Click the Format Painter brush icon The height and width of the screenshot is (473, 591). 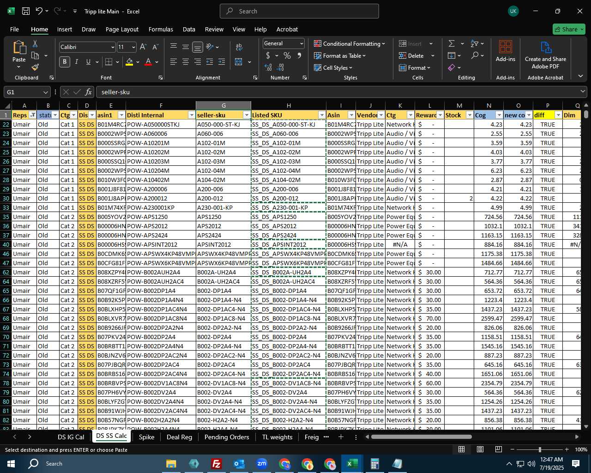35,67
